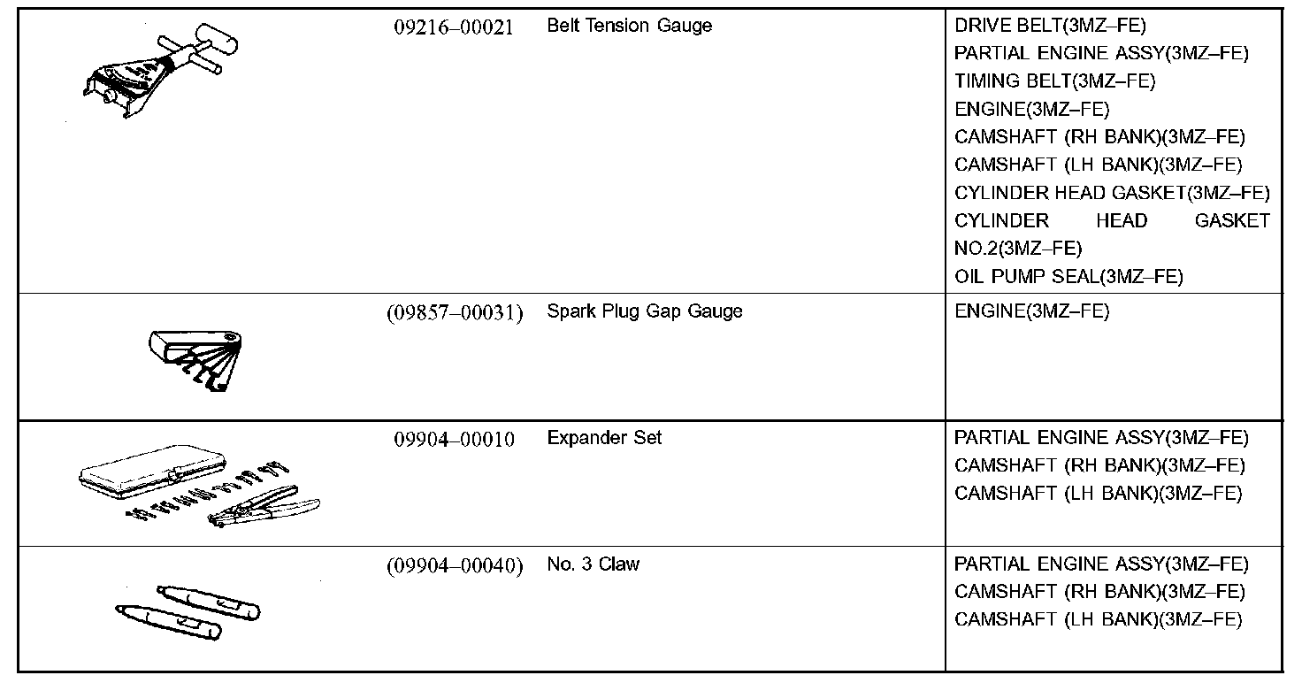Click the Spark Plug Gap Gauge drawing
Viewport: 1302px width, 683px height.
(x=195, y=359)
